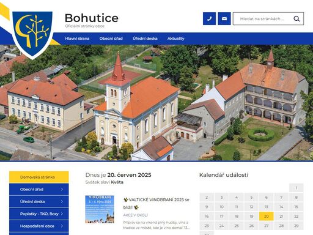The width and height of the screenshot is (313, 235).
Task: Select day 1 in events calendar
Action: point(296,188)
